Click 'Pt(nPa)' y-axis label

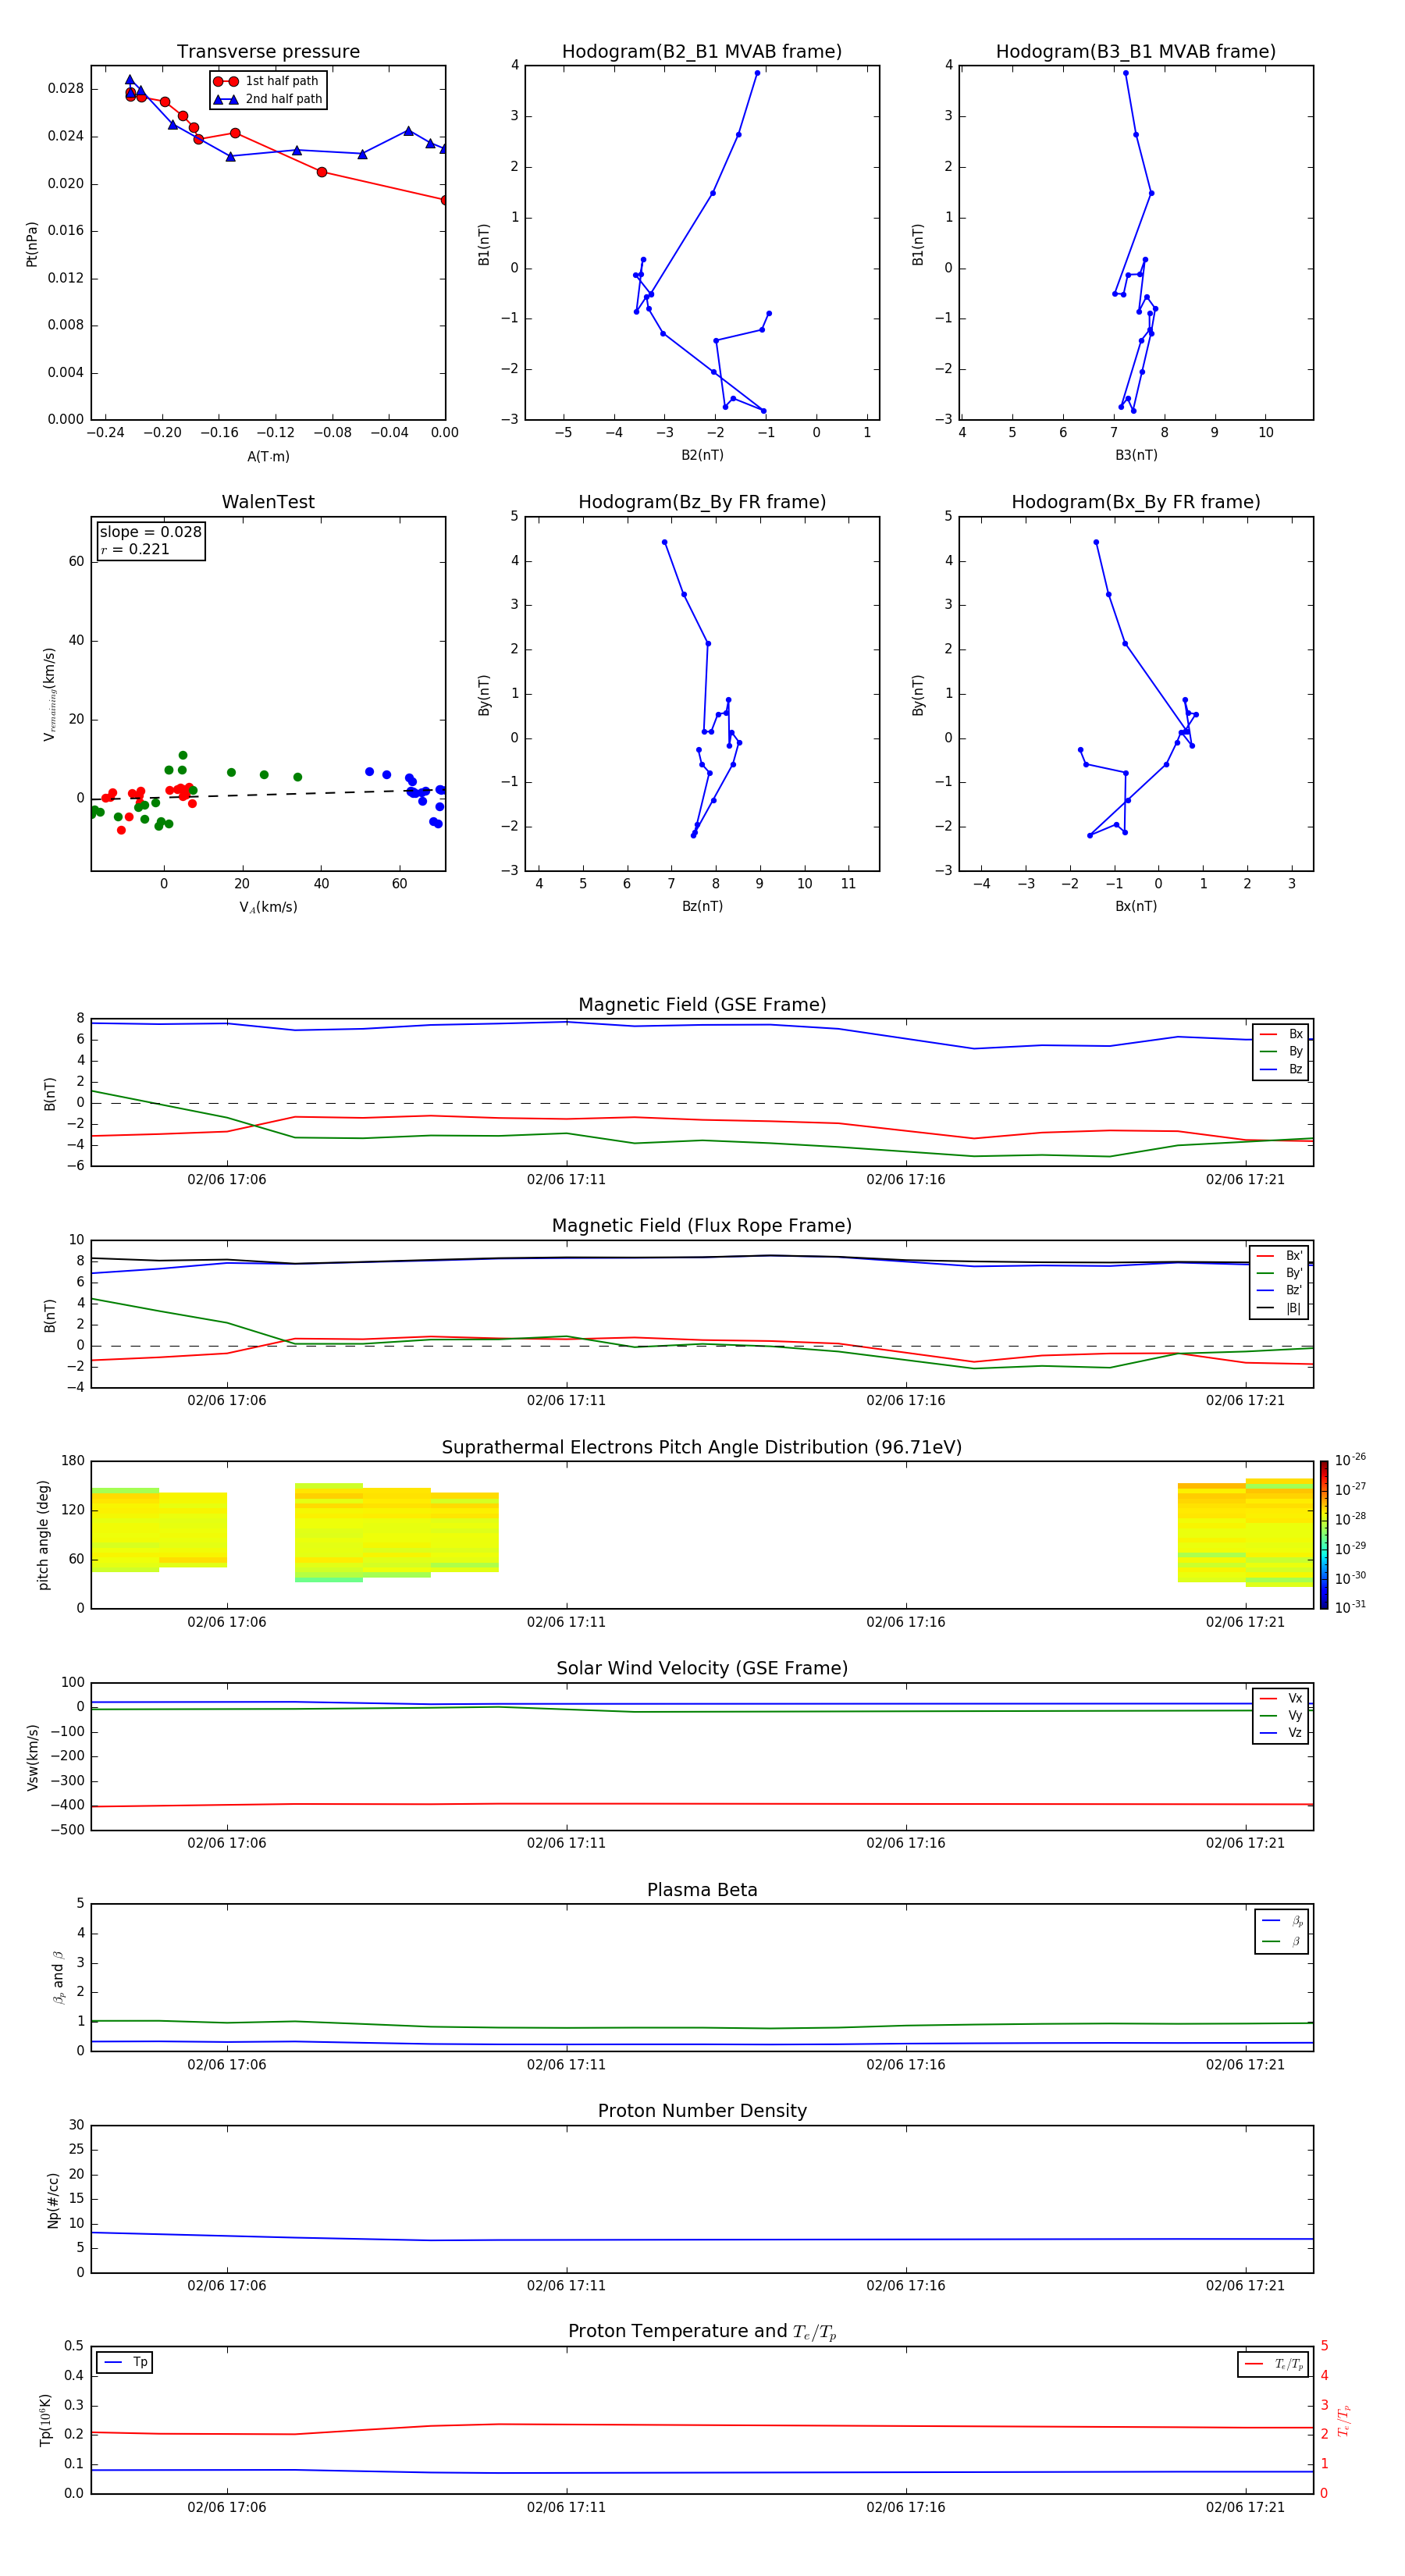32,243
